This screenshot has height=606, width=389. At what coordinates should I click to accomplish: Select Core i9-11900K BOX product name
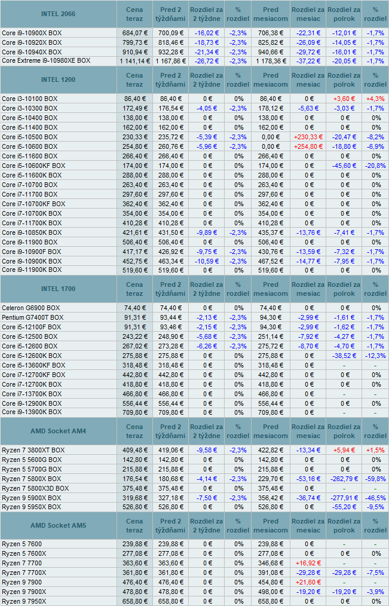point(32,270)
